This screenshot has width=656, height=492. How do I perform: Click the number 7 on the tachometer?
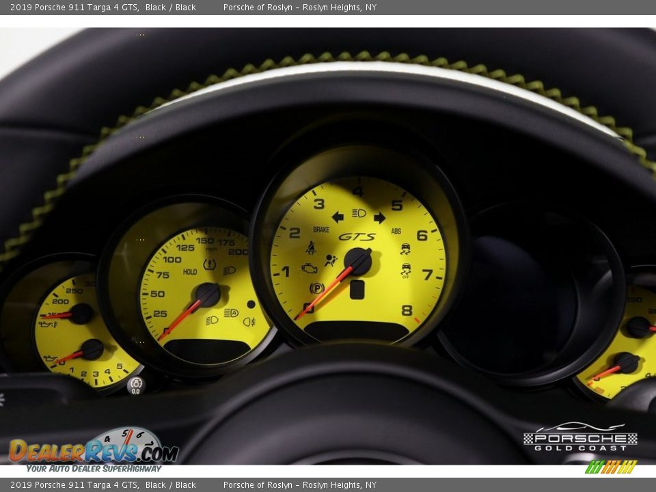point(427,275)
